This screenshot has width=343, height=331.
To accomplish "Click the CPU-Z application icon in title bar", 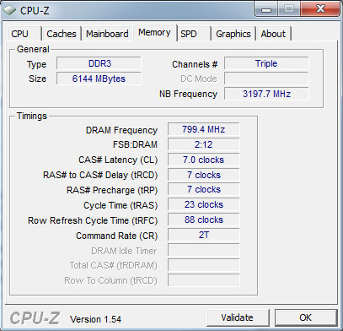I will click(9, 10).
